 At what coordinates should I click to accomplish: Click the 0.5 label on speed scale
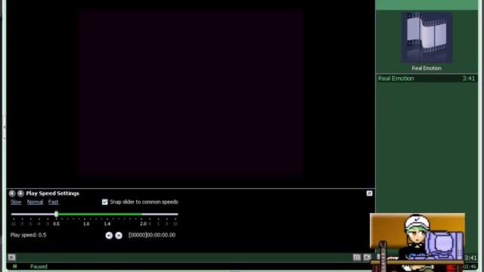click(56, 224)
